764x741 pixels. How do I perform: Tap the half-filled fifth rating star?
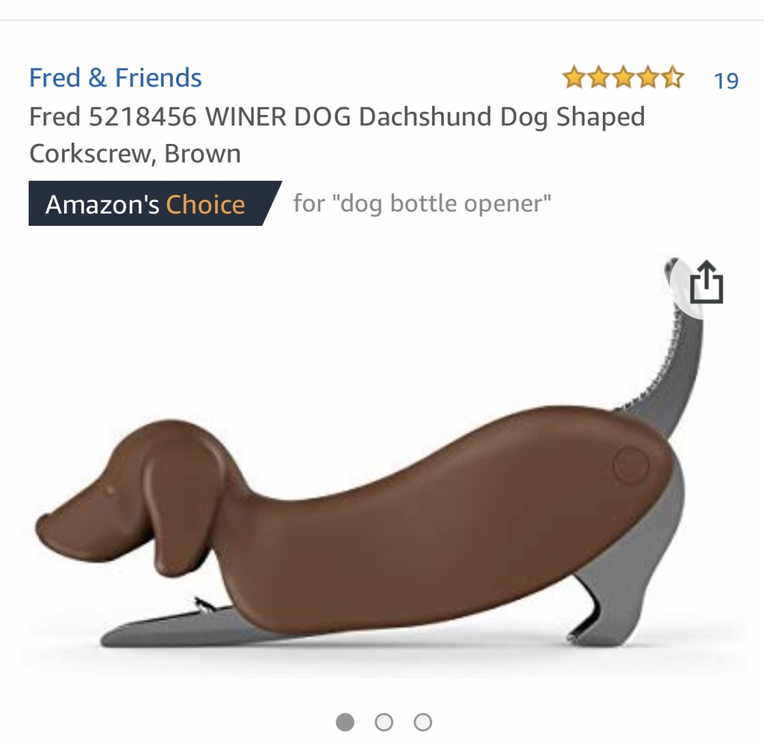[x=673, y=78]
